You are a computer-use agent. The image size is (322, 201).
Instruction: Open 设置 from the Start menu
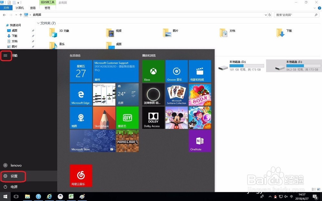tap(29, 176)
